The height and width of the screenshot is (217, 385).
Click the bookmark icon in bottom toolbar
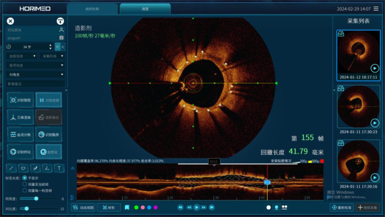pyautogui.click(x=127, y=207)
